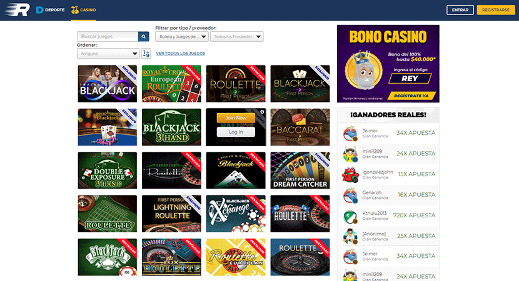The height and width of the screenshot is (281, 519).
Task: Open the blue Roulette game tile
Action: point(300,257)
